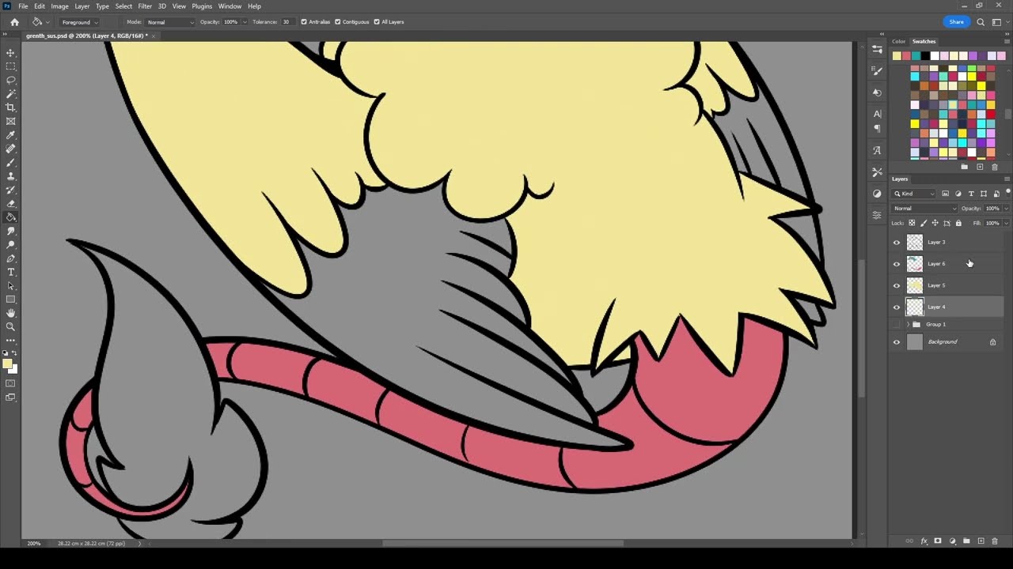Add a layer mask
Image resolution: width=1013 pixels, height=569 pixels.
point(938,541)
